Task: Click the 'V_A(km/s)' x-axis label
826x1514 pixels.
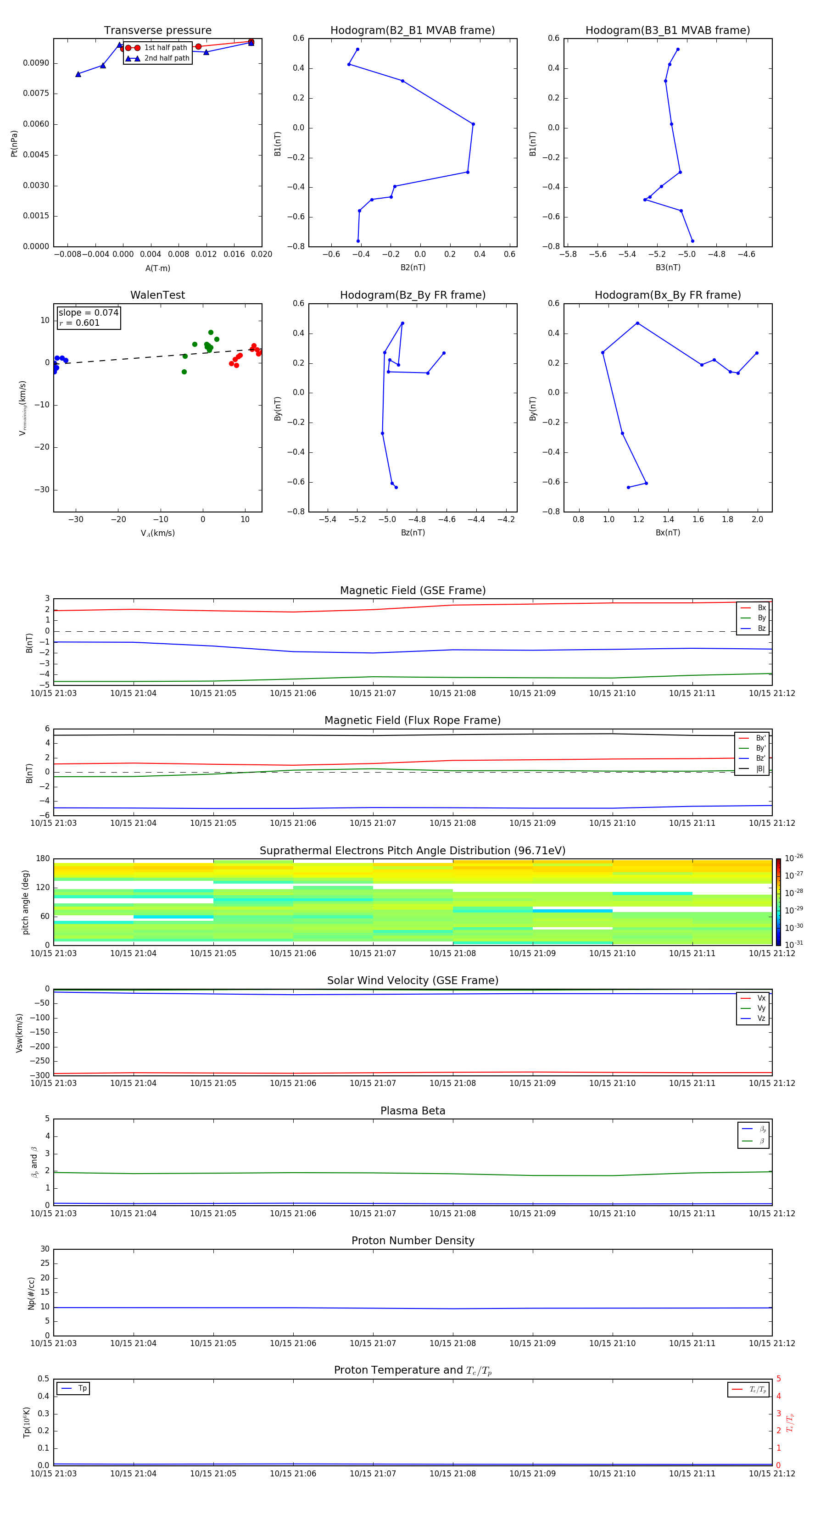Action: (157, 533)
